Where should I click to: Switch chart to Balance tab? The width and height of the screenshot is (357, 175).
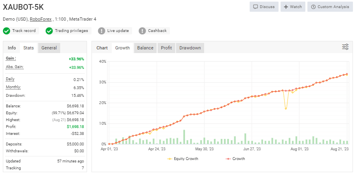[x=145, y=48]
